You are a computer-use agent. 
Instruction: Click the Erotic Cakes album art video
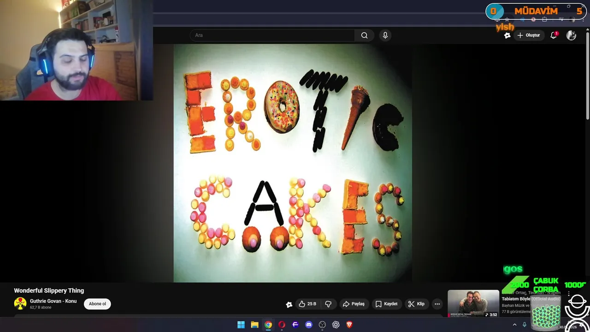point(293,163)
